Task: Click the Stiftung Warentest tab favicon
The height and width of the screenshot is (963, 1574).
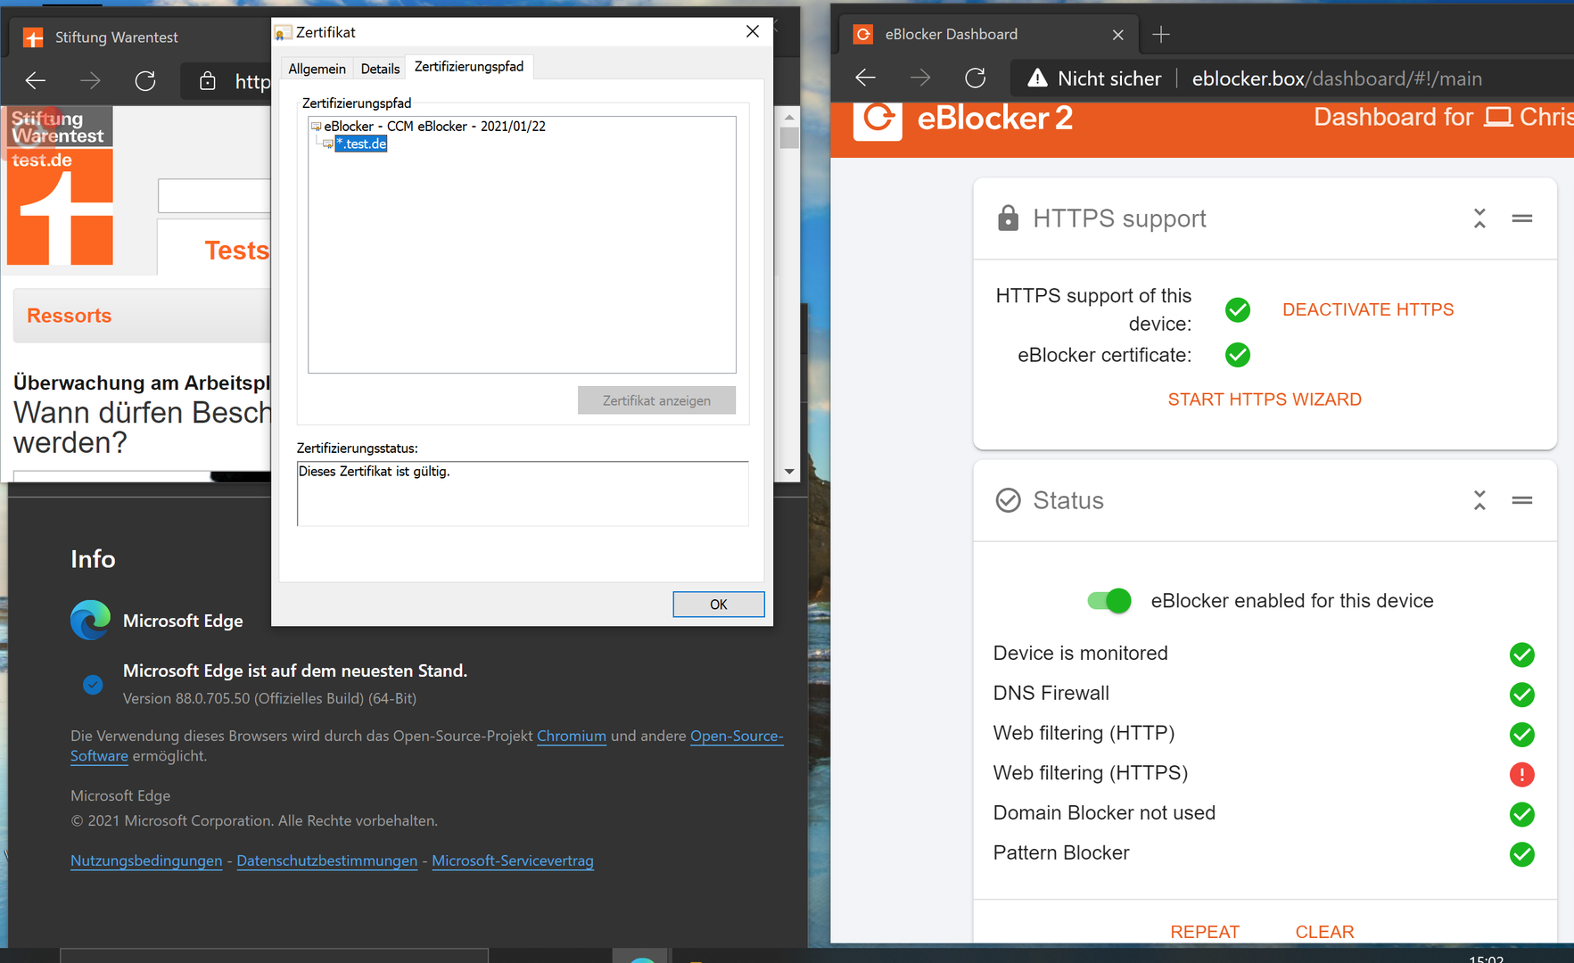Action: [x=33, y=37]
